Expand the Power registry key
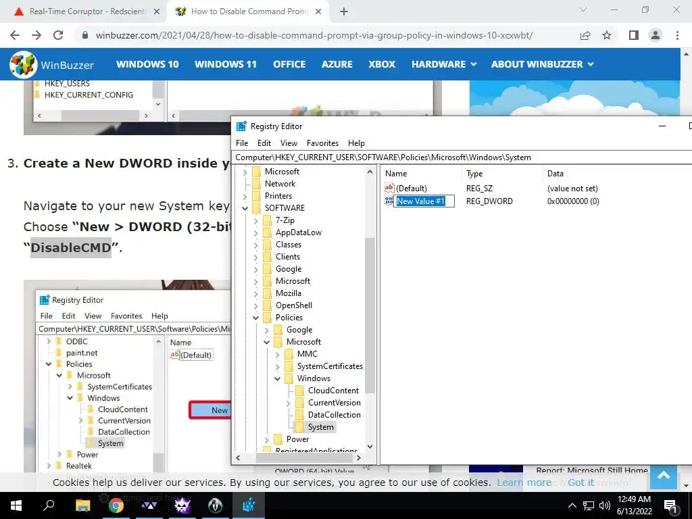This screenshot has height=519, width=692. click(x=266, y=439)
